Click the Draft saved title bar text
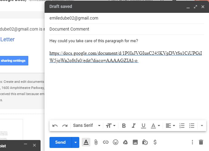 (x=61, y=6)
